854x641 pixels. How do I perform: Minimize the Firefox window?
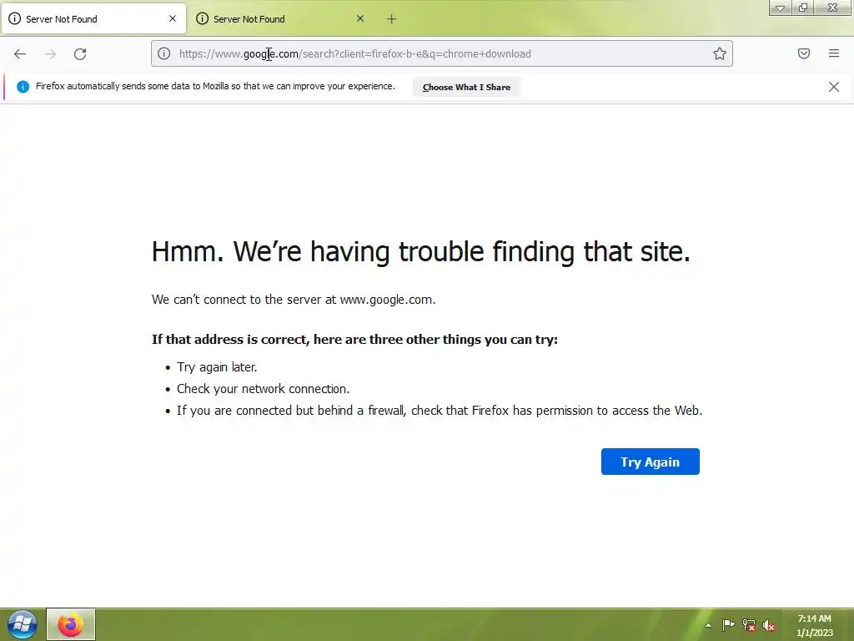(x=780, y=8)
